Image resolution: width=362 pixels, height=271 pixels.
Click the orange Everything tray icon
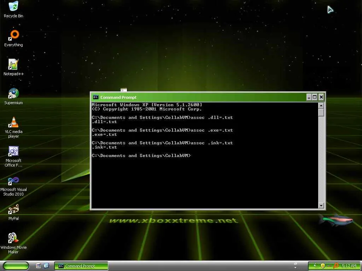[336, 266]
